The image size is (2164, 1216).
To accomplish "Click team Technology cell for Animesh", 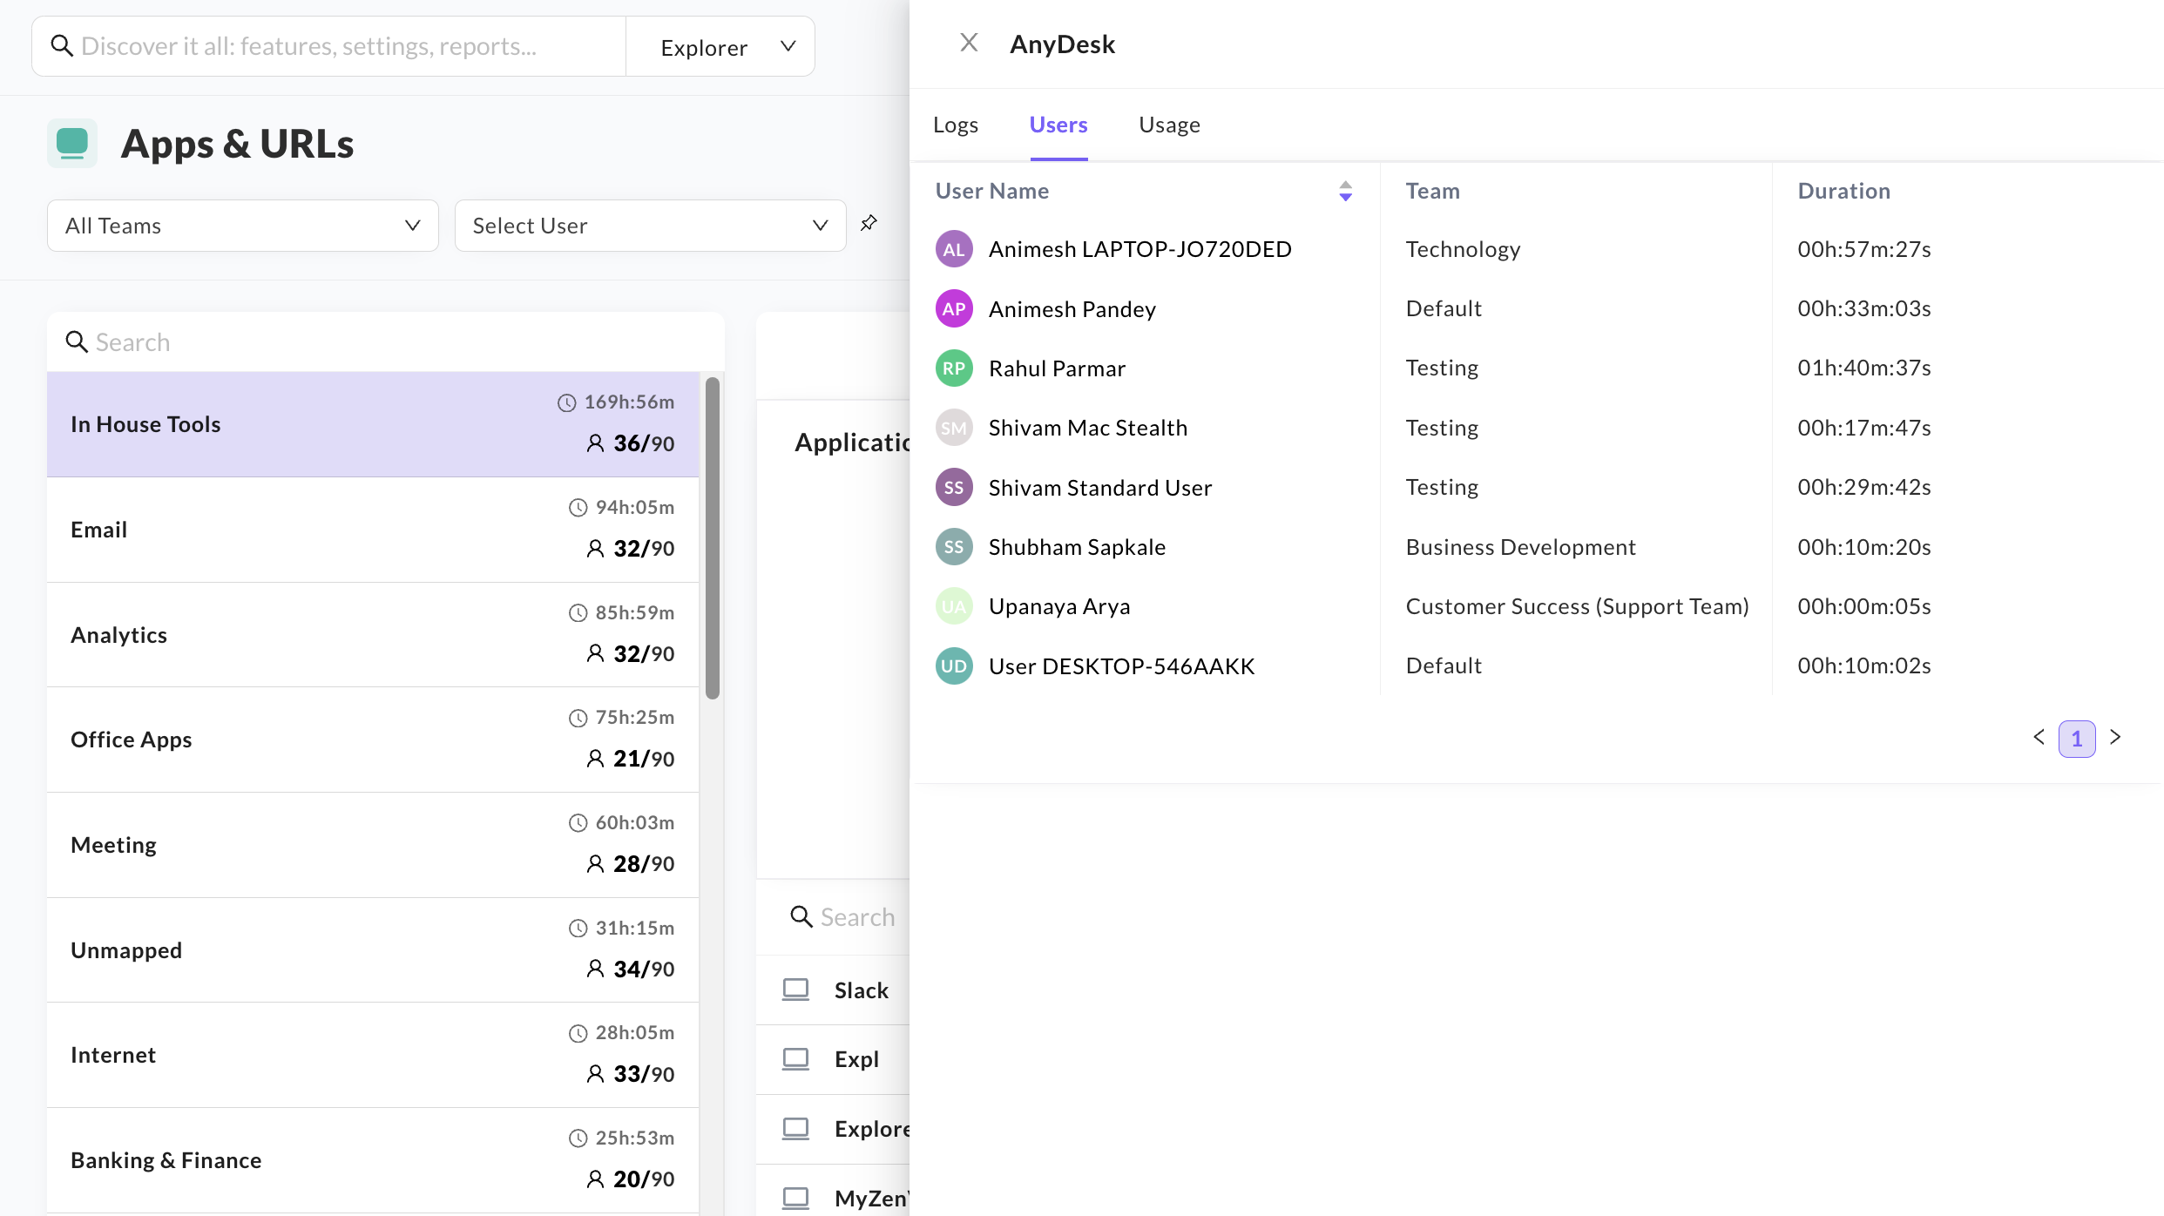I will click(x=1464, y=249).
